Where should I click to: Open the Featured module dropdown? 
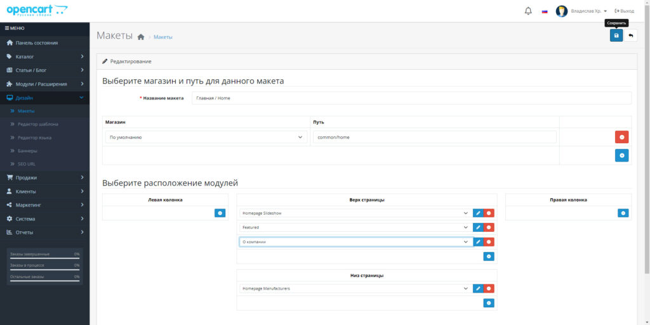click(x=355, y=227)
